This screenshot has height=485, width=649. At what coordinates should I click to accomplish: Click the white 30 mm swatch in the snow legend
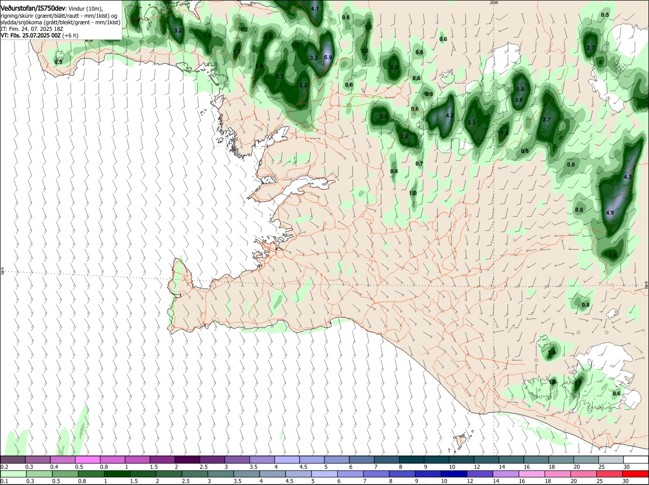pyautogui.click(x=636, y=460)
